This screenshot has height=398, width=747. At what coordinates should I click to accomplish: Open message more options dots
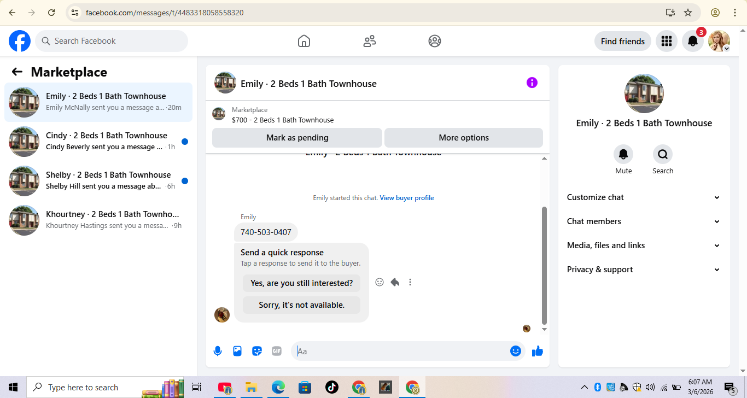pyautogui.click(x=410, y=282)
